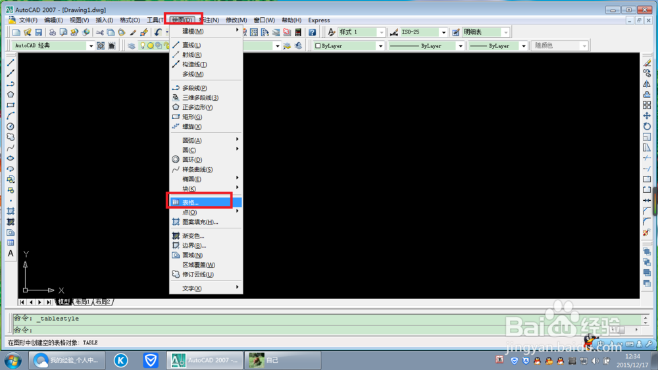Screen dimensions: 658x370
Task: Open the 修改(M) menu
Action: (x=236, y=20)
